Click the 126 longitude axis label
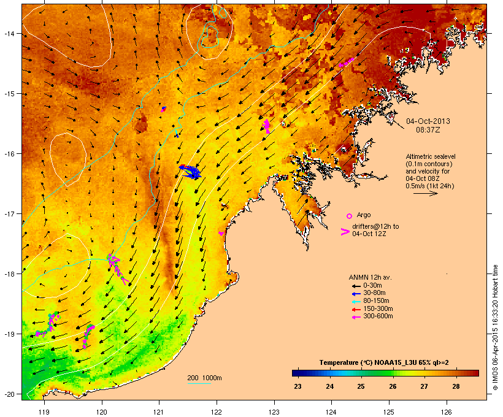 446,412
